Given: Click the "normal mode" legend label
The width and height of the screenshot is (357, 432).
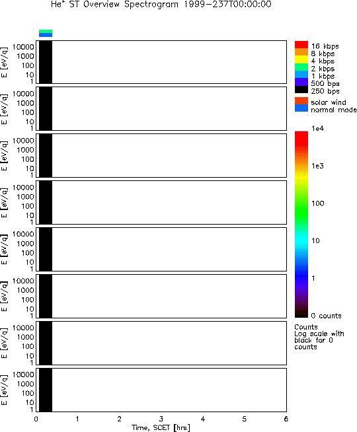Looking at the screenshot, I should pos(334,110).
